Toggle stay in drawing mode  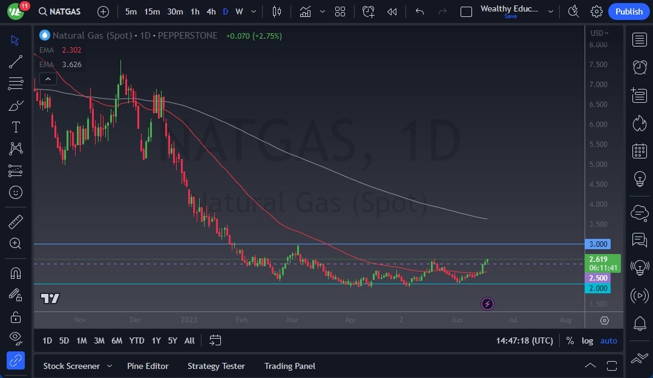[15, 295]
